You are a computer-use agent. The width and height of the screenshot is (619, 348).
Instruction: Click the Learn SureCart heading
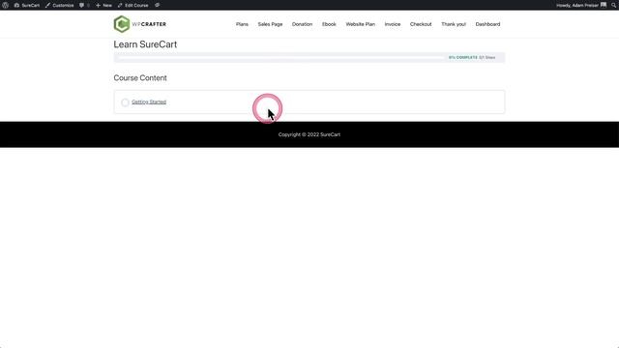145,44
